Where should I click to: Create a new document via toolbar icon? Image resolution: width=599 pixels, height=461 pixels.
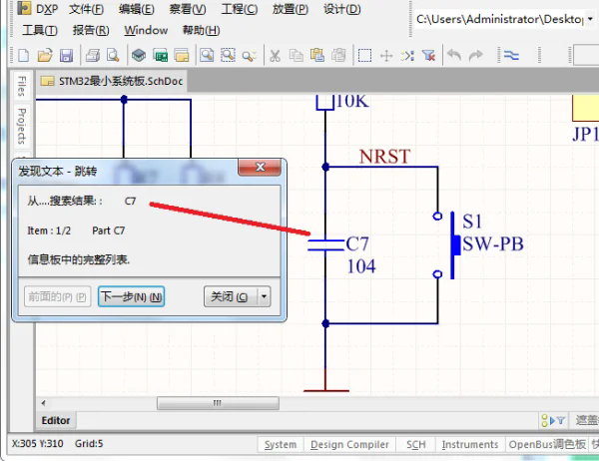pyautogui.click(x=24, y=56)
